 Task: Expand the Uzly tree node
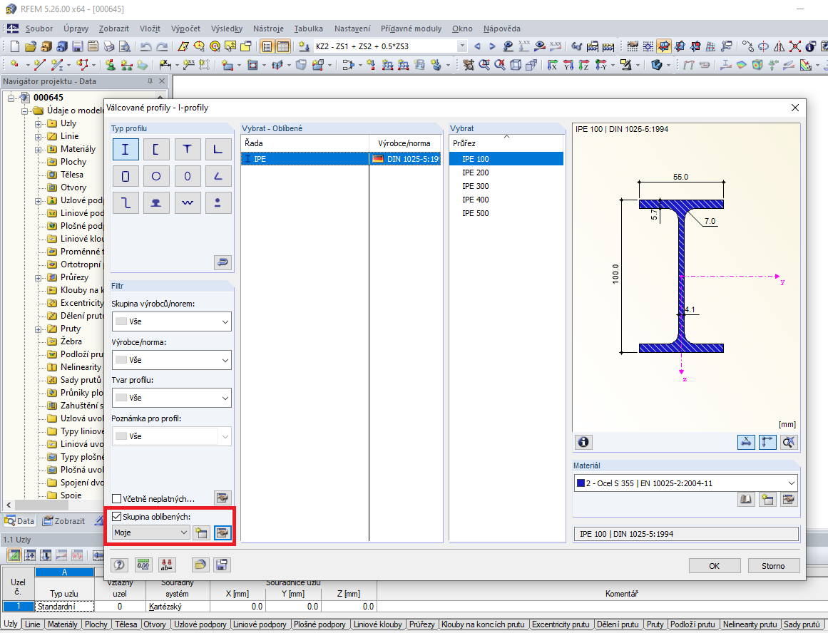click(38, 124)
